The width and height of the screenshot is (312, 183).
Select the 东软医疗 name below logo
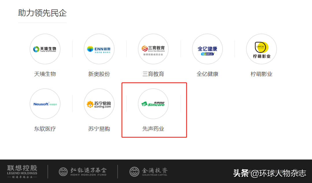[x=45, y=129]
